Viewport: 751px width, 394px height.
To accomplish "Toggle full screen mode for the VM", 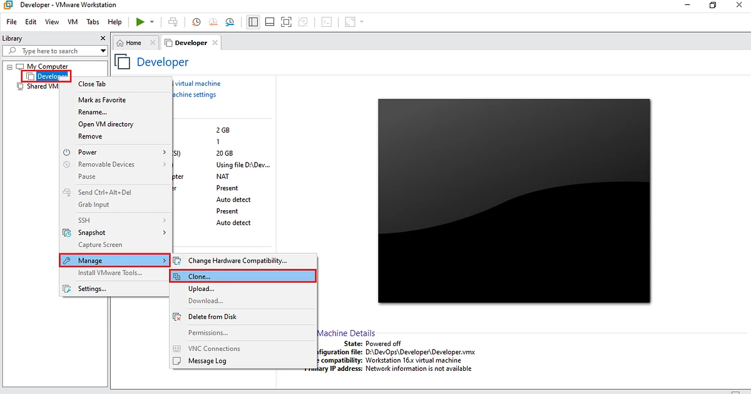I will tap(286, 22).
